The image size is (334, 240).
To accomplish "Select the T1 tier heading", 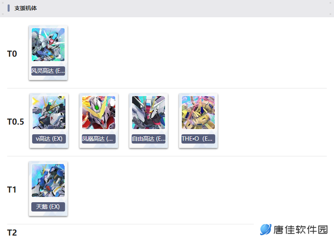I will click(12, 190).
